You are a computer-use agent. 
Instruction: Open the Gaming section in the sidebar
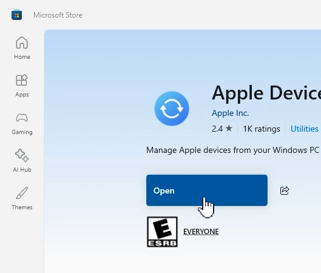pyautogui.click(x=22, y=123)
